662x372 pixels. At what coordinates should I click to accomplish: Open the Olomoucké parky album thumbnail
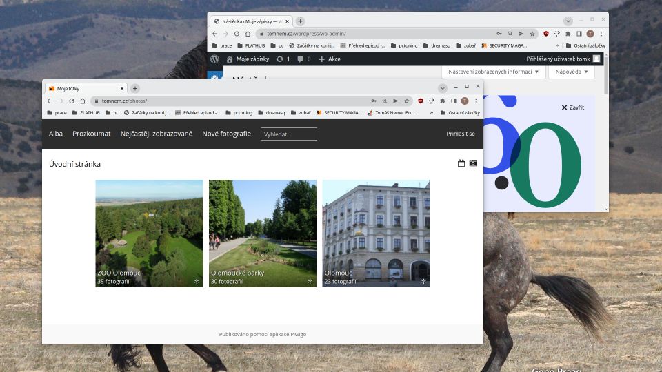click(263, 234)
